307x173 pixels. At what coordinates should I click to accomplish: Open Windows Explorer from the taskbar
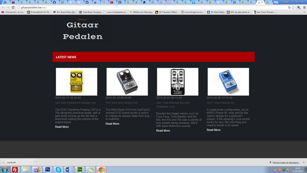click(x=25, y=170)
